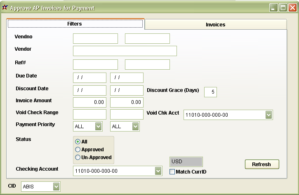Image resolution: width=299 pixels, height=195 pixels.
Task: Maximize the Approve AP Invoices window
Action: (x=283, y=8)
